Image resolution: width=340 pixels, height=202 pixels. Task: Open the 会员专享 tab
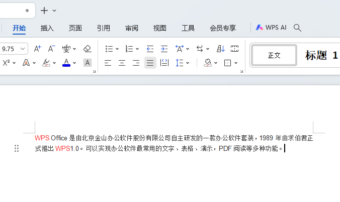click(x=223, y=28)
